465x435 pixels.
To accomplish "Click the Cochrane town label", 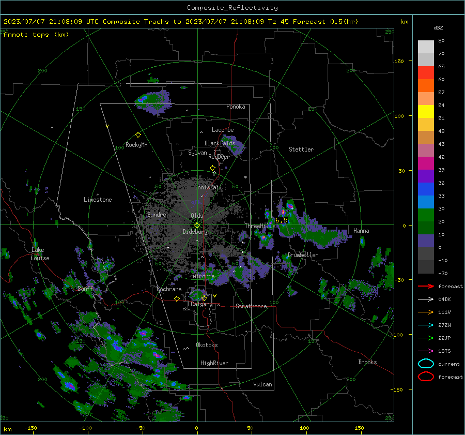I will (169, 289).
